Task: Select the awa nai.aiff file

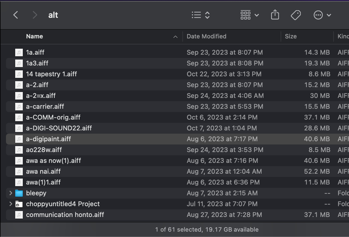Action: point(43,172)
